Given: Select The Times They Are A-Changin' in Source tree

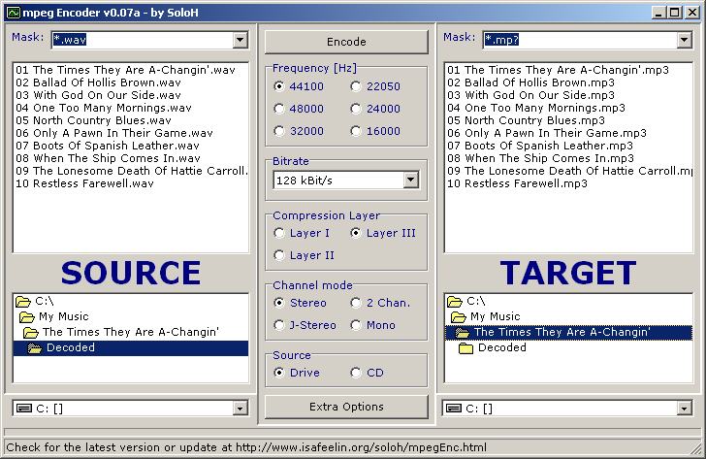Looking at the screenshot, I should point(130,333).
